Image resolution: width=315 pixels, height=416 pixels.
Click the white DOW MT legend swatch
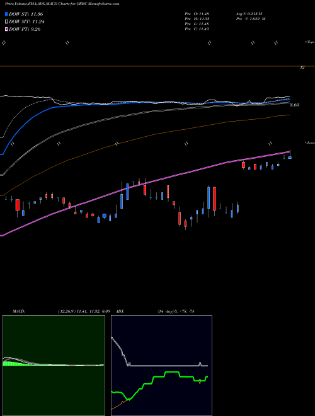point(6,22)
